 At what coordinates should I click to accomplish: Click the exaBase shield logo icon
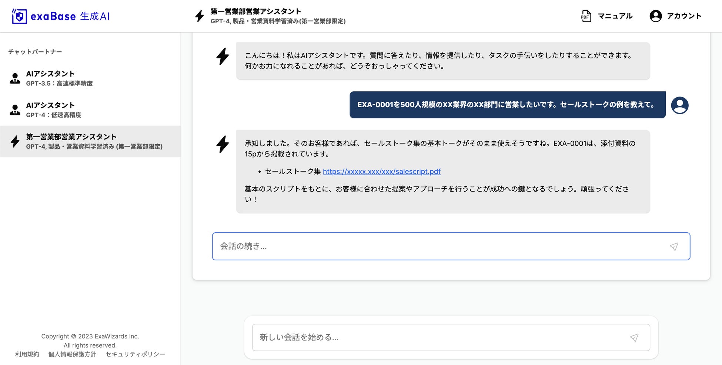click(x=19, y=16)
